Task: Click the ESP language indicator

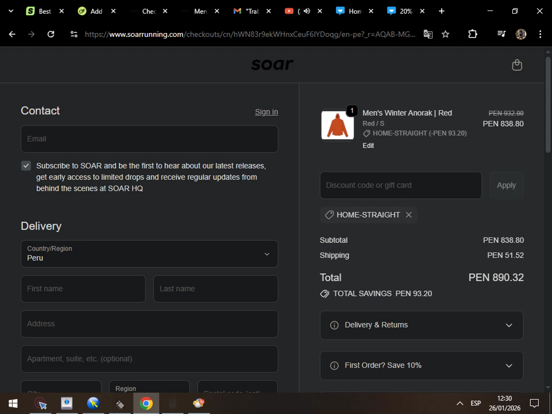Action: [475, 403]
